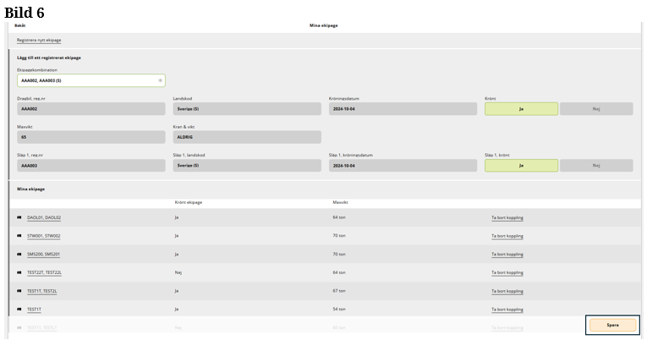
Task: Go back using the Bakåt link
Action: tap(20, 25)
